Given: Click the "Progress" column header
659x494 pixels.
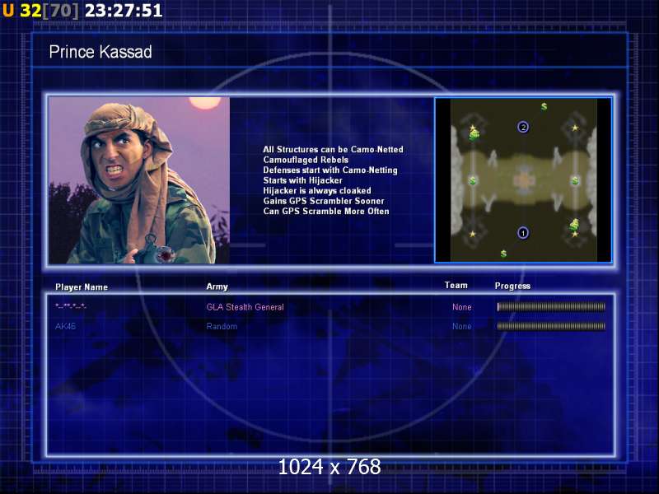Looking at the screenshot, I should coord(512,286).
